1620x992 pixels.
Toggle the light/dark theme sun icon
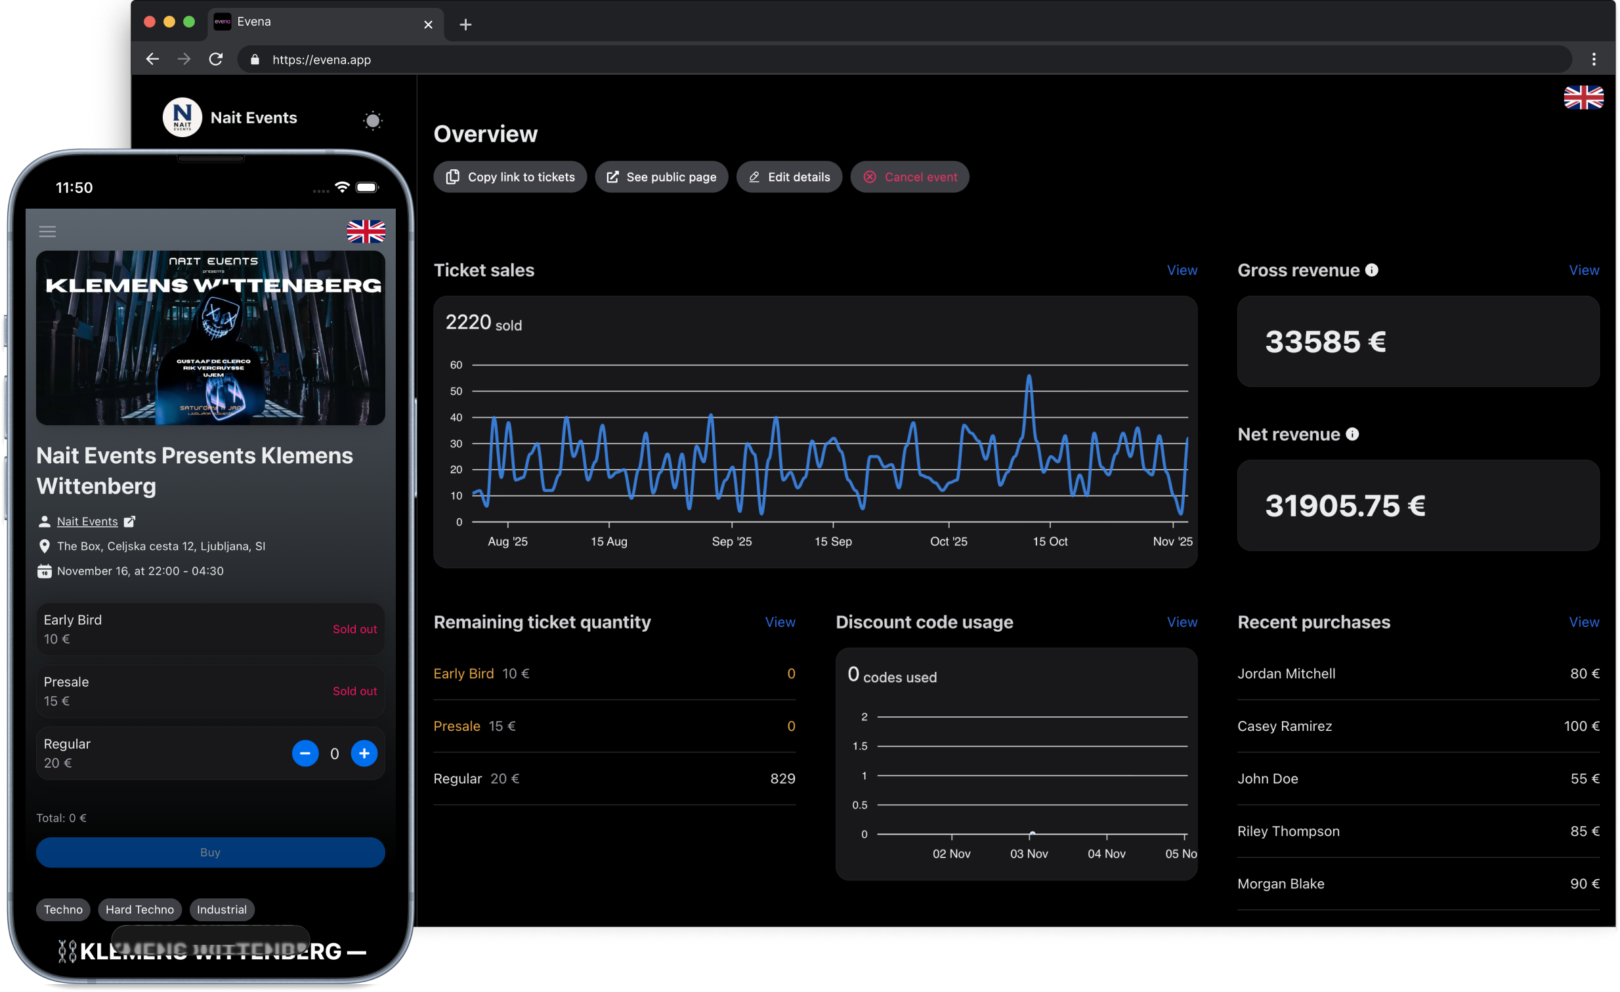[x=373, y=120]
